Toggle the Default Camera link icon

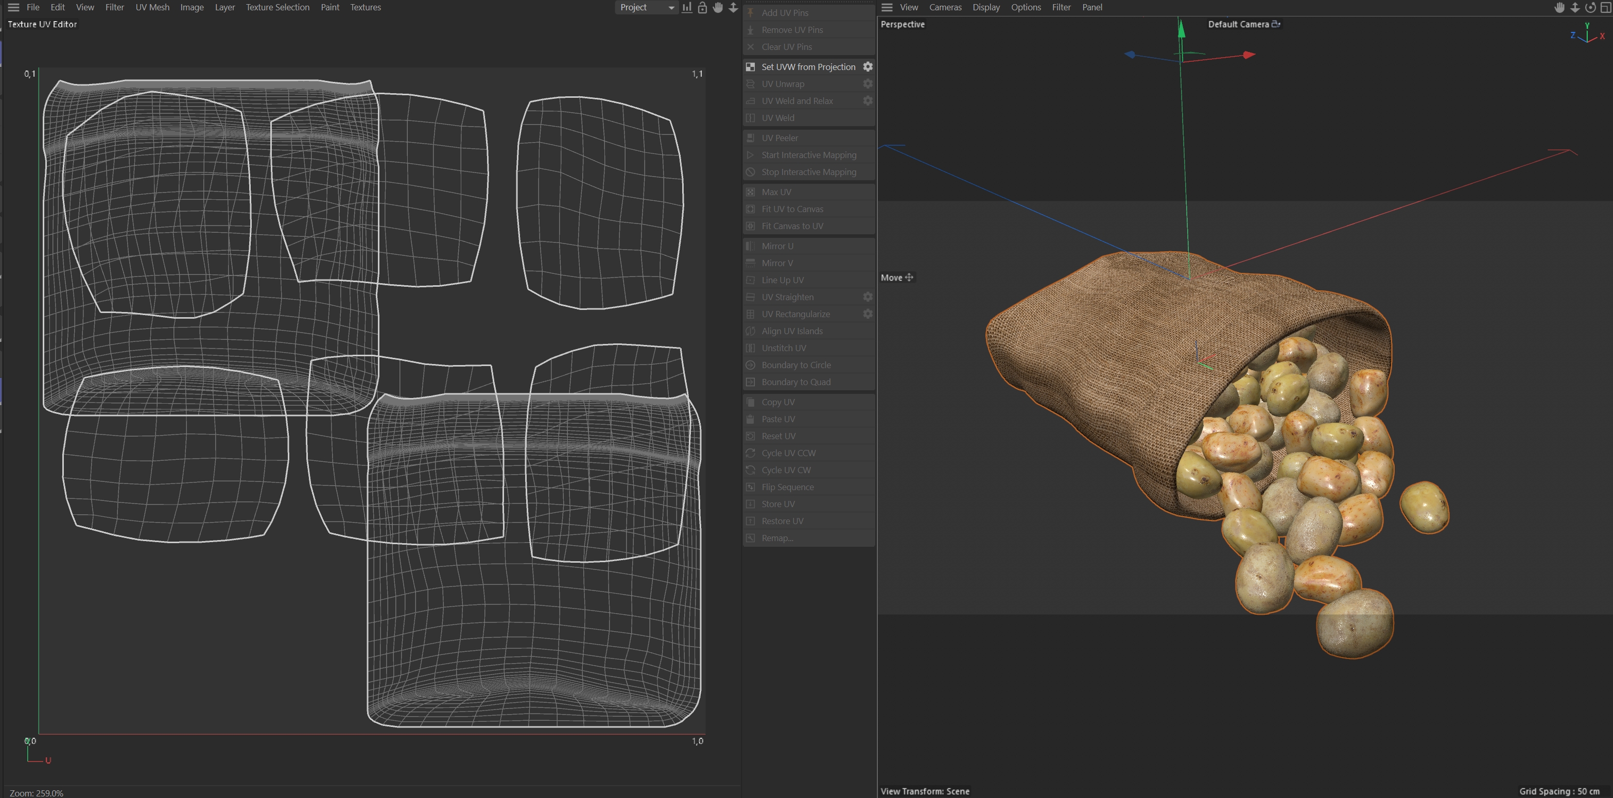point(1276,24)
